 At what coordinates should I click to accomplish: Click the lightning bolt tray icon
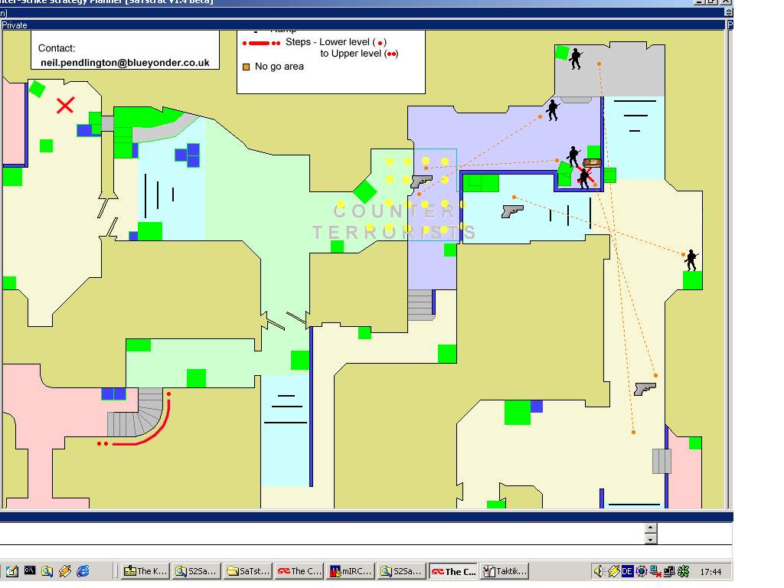[x=613, y=571]
